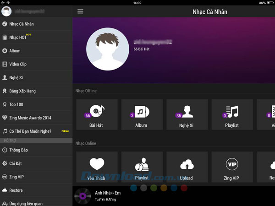Image resolution: width=275 pixels, height=206 pixels.
Task: Click the now playing vinyl disc thumbnail
Action: pyautogui.click(x=82, y=196)
